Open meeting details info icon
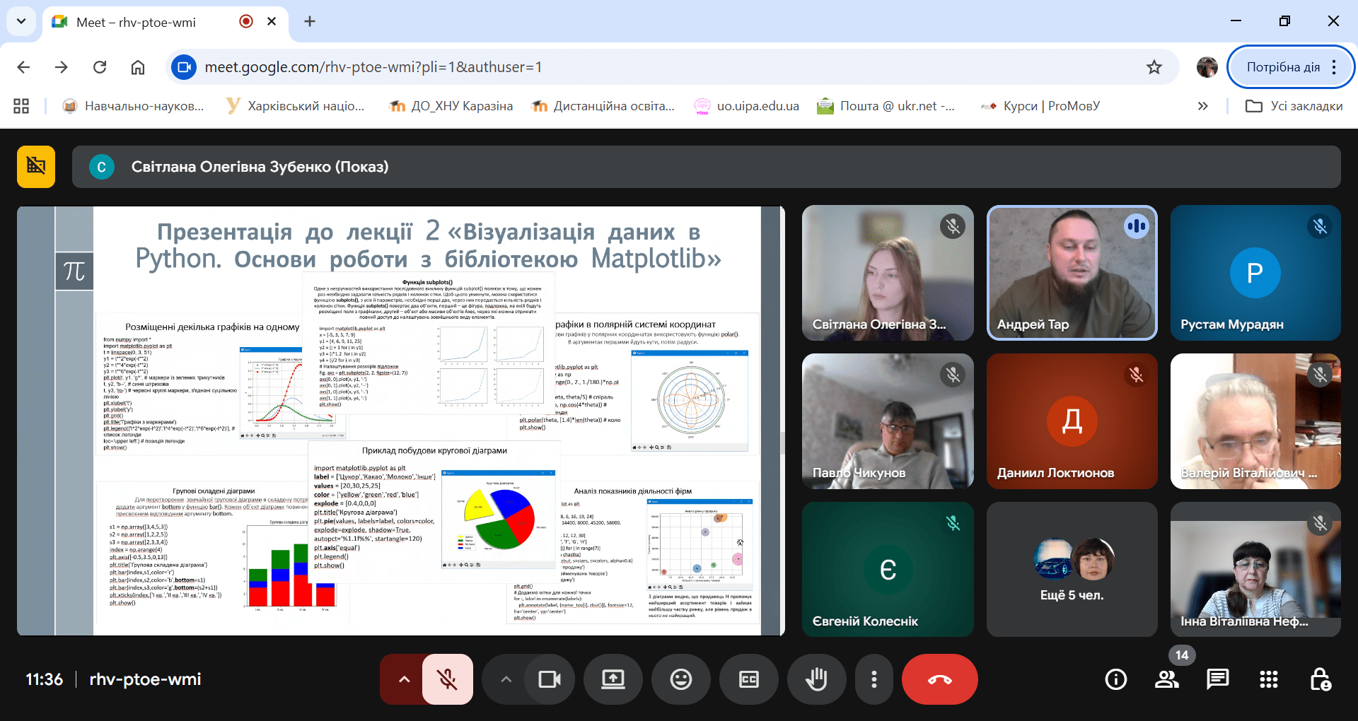Screen dimensions: 1358x721 1115,679
